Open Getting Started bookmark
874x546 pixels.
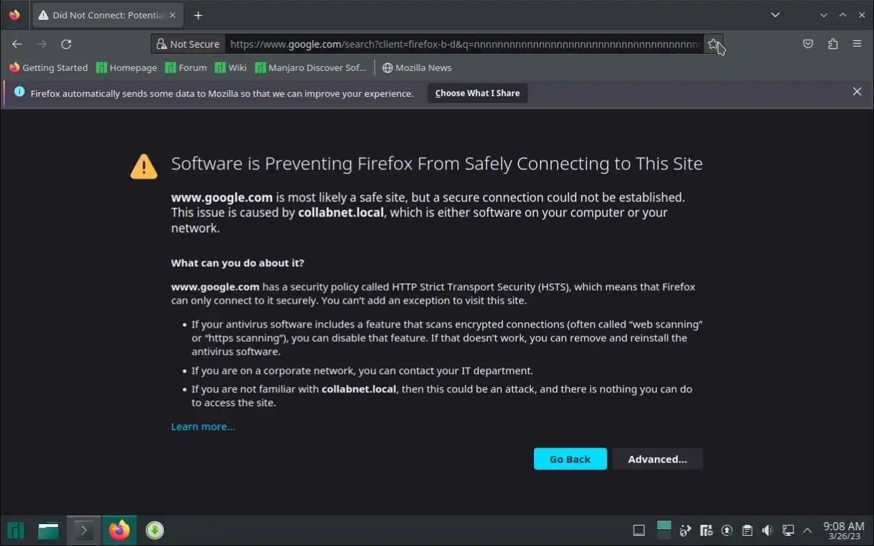48,68
